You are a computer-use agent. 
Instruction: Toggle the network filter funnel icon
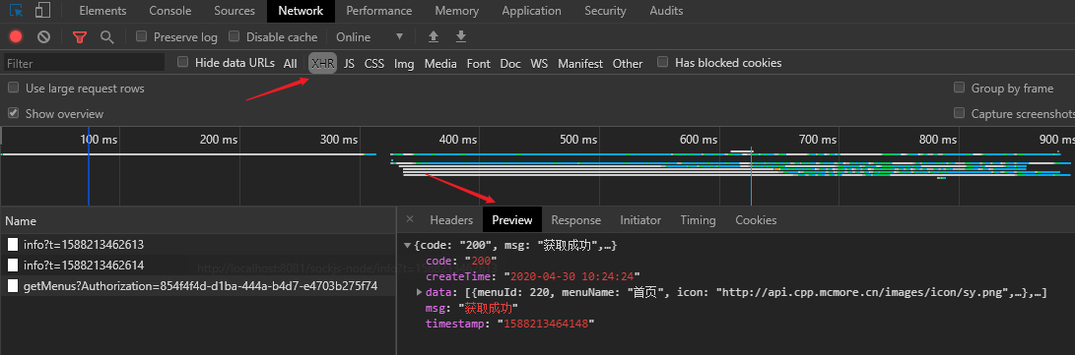(x=80, y=37)
